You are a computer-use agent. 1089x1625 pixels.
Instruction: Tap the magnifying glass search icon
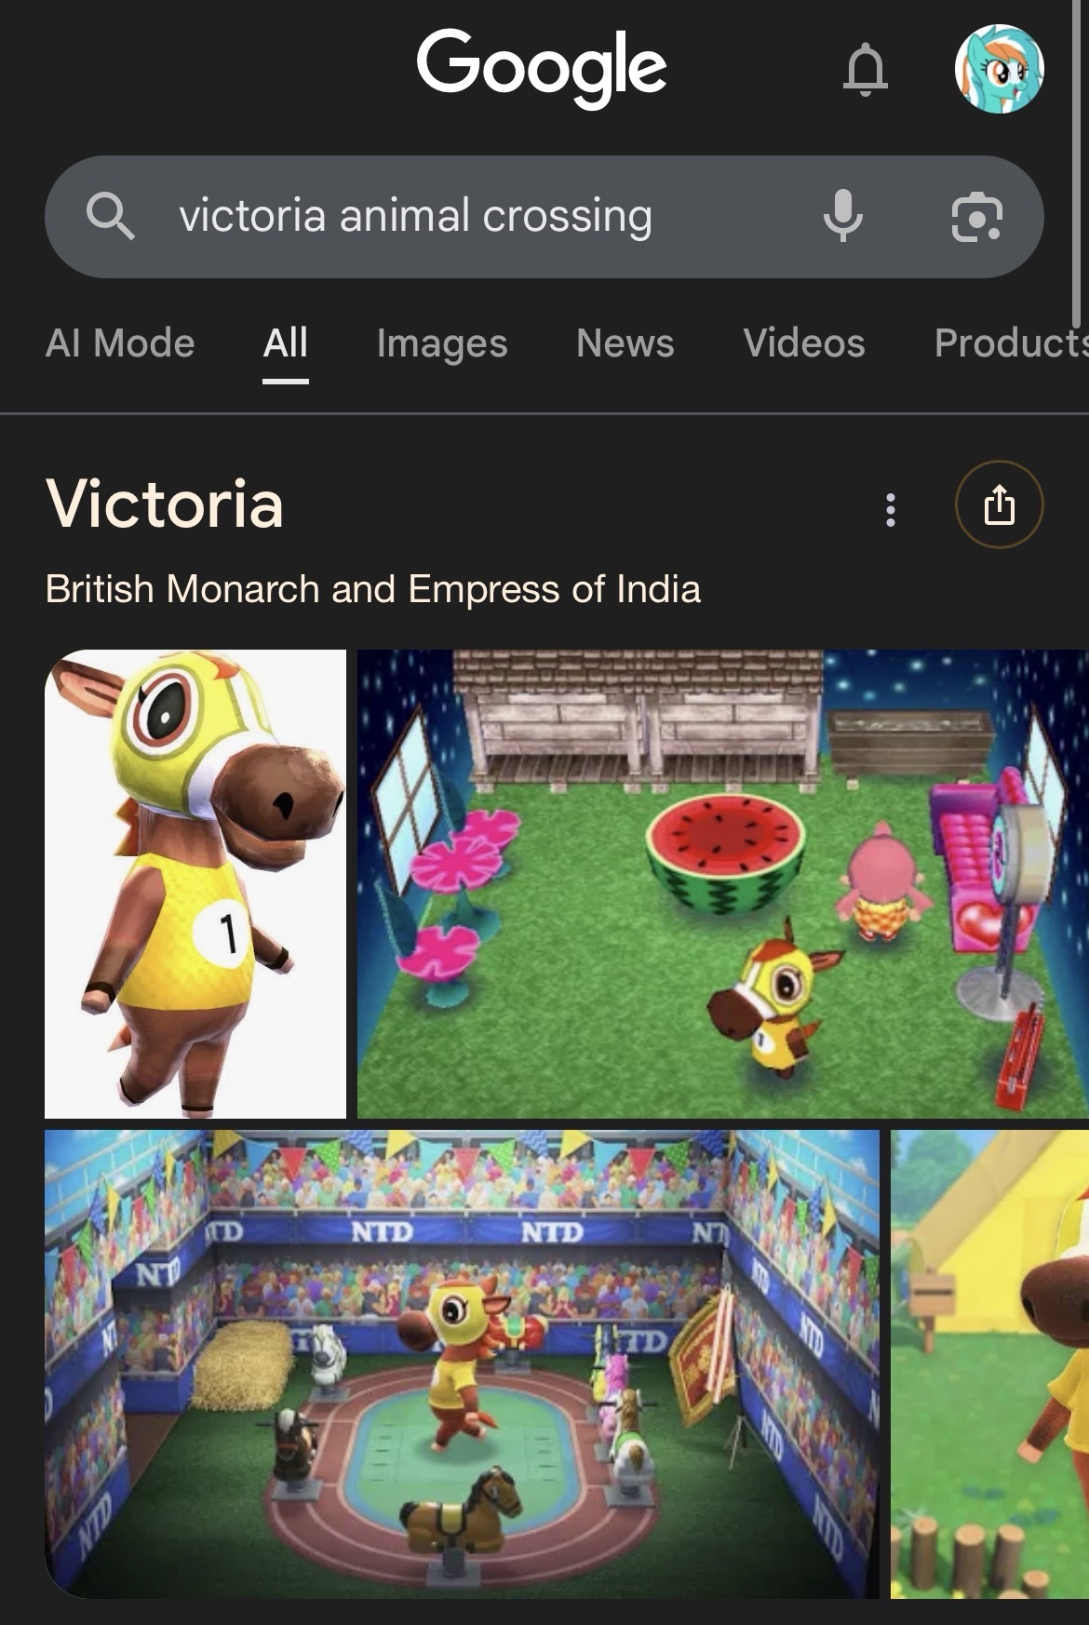[x=110, y=217]
